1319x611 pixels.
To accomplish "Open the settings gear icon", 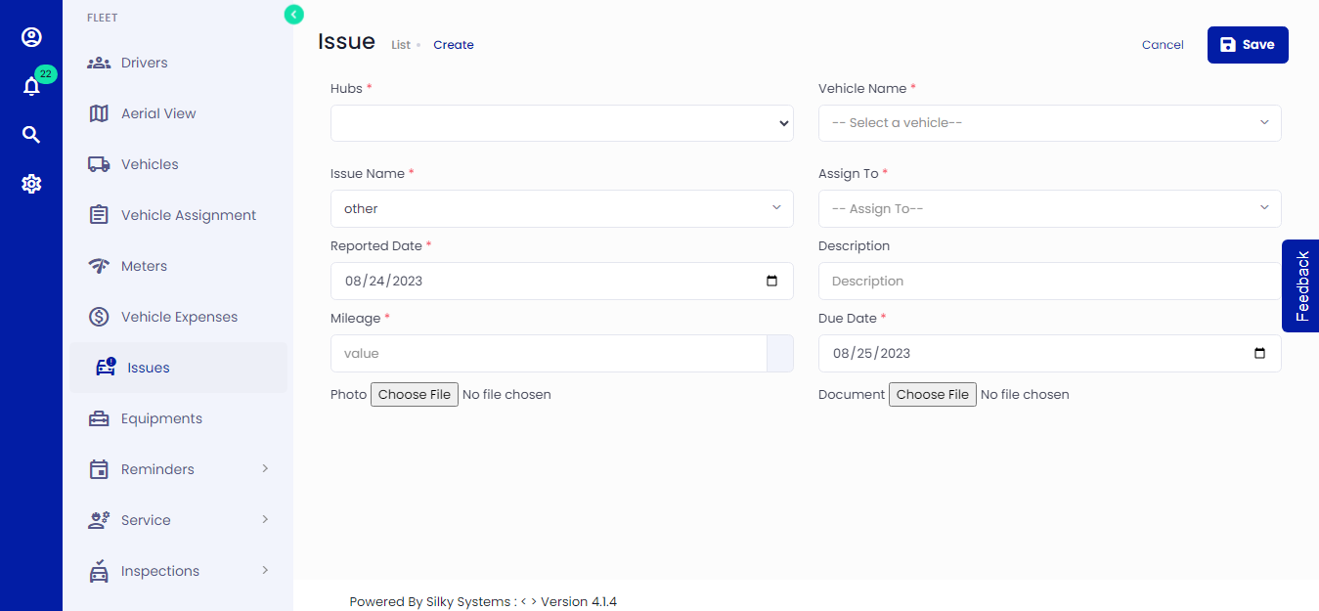I will (31, 184).
